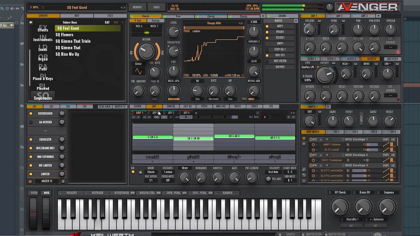
Task: Toggle the BITCRUSHER effect on/off
Action: tap(31, 113)
